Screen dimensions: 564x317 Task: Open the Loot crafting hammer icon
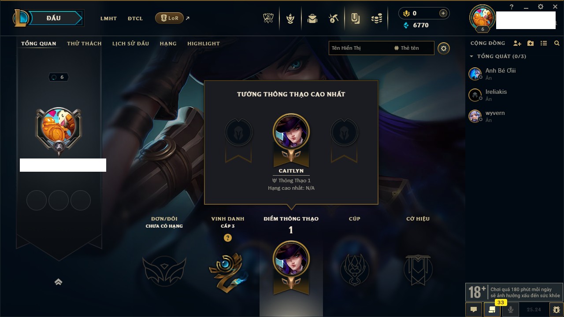tap(334, 18)
